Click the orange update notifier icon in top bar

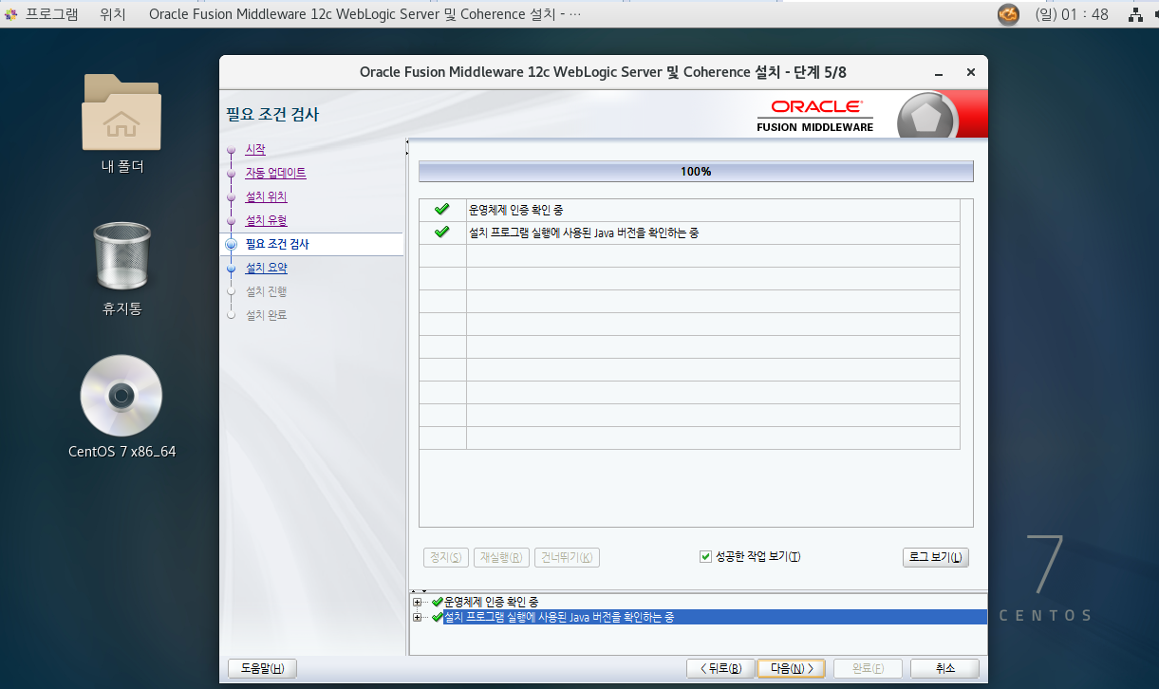click(x=1008, y=14)
